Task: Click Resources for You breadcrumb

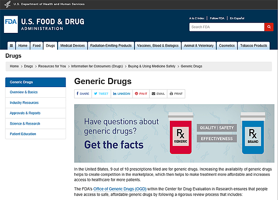Action: 52,66
